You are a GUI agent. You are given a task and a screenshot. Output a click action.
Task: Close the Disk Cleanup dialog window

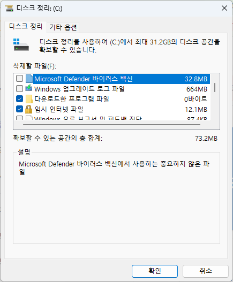[224, 8]
